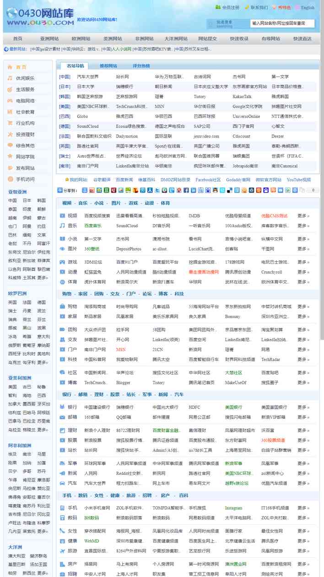
Task: Click the house icon of the 家居 row
Action: tap(62, 316)
